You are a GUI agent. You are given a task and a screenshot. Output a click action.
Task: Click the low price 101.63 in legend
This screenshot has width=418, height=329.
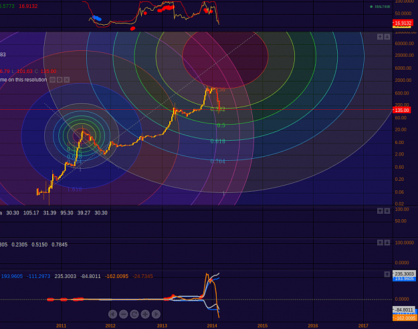pyautogui.click(x=25, y=71)
